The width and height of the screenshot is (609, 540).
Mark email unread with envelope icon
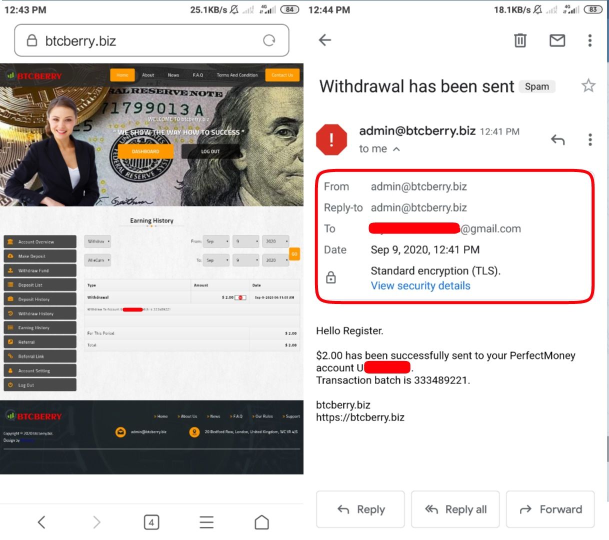pos(557,40)
